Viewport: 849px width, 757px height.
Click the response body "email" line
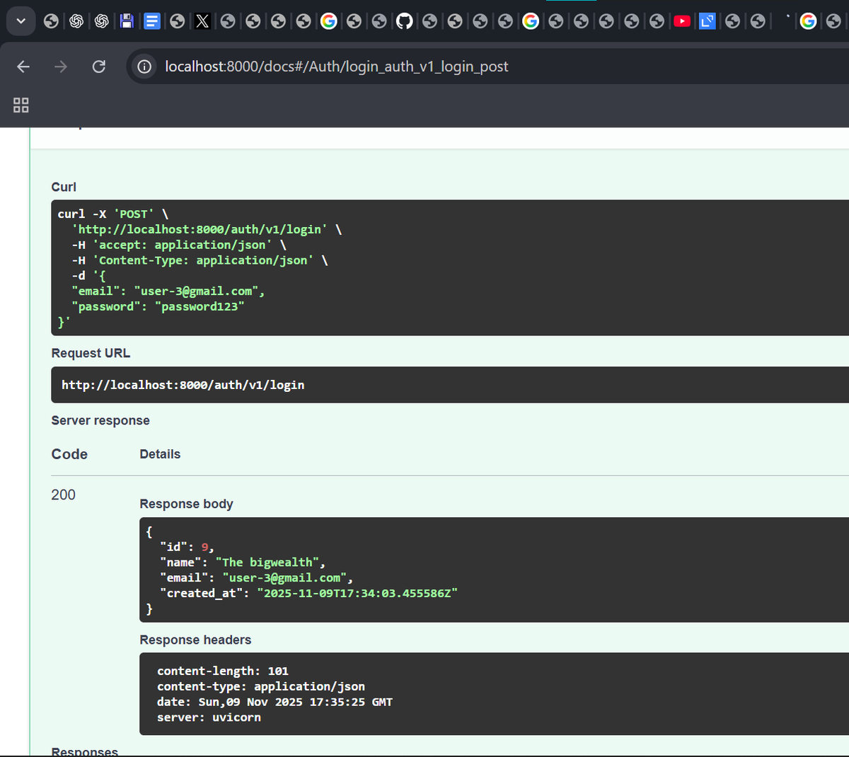pos(256,578)
